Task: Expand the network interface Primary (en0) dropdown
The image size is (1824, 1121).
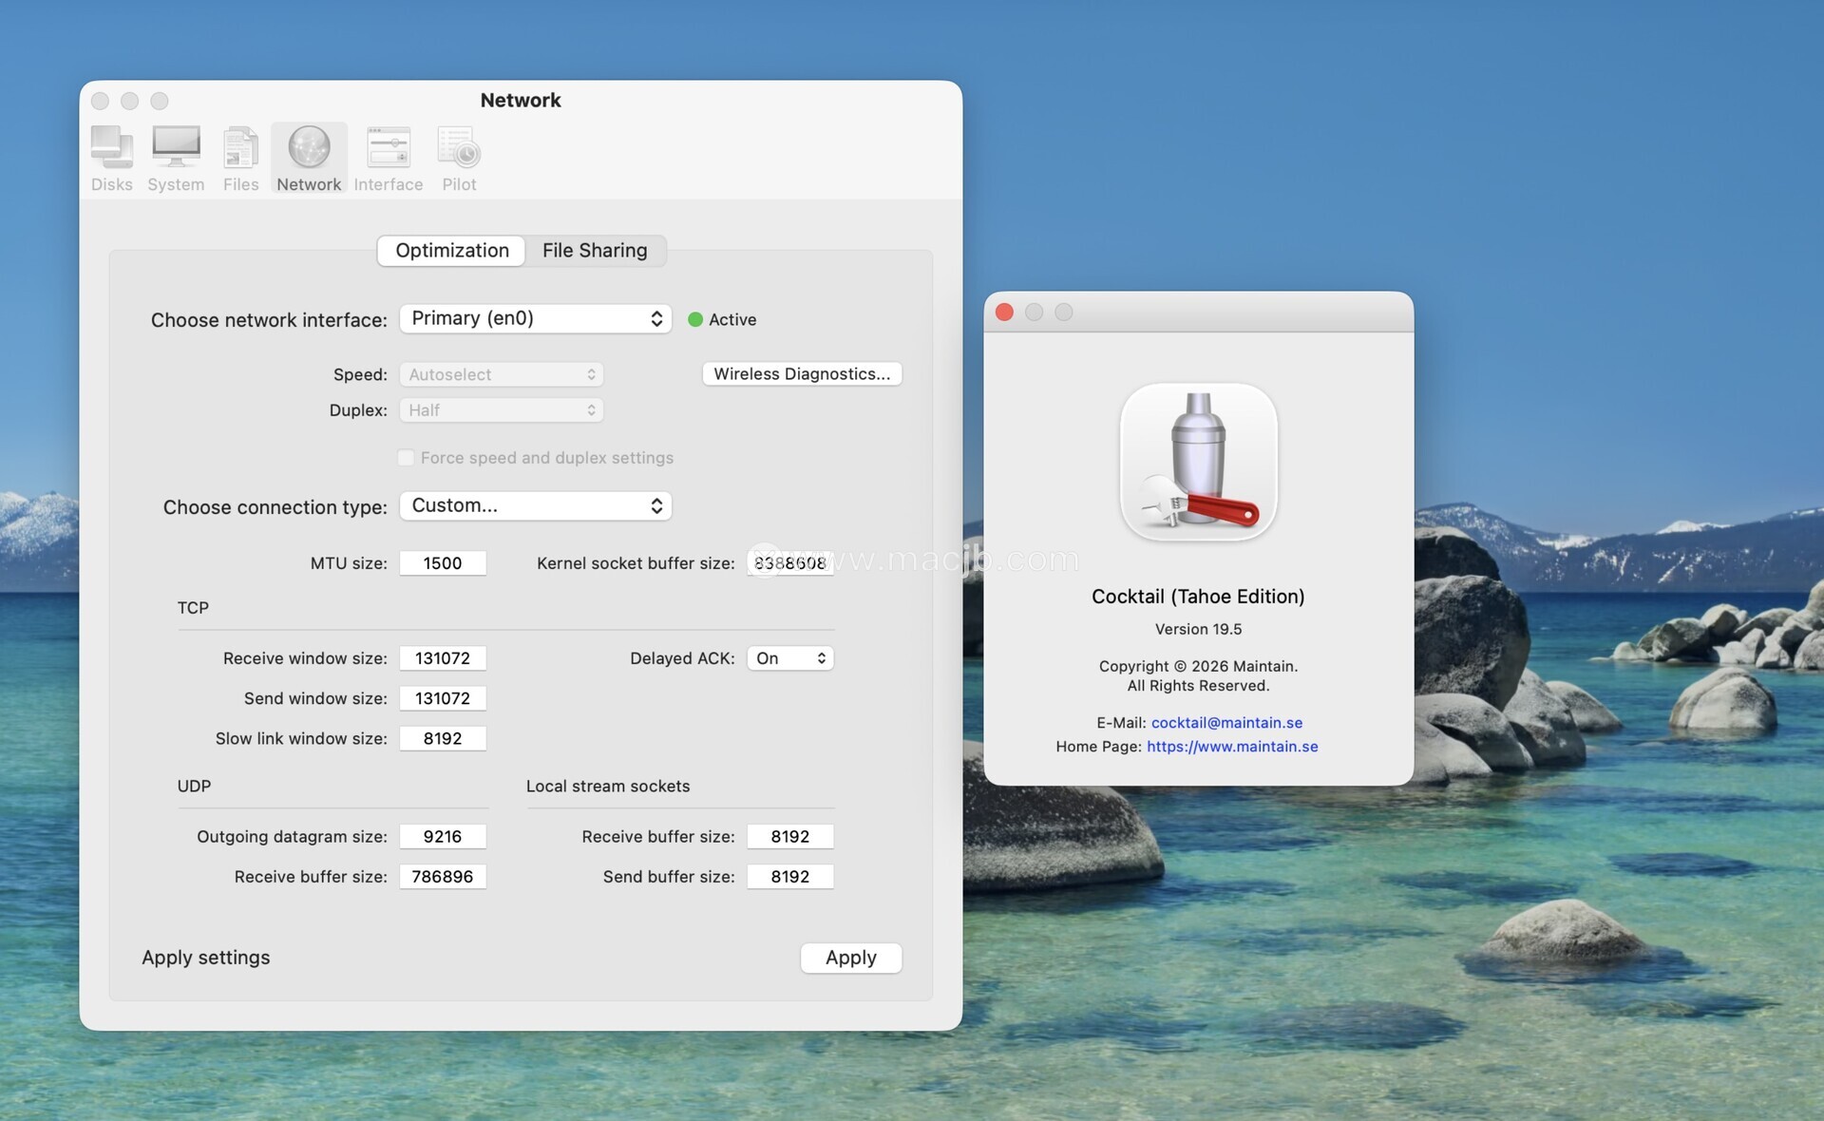Action: [535, 318]
